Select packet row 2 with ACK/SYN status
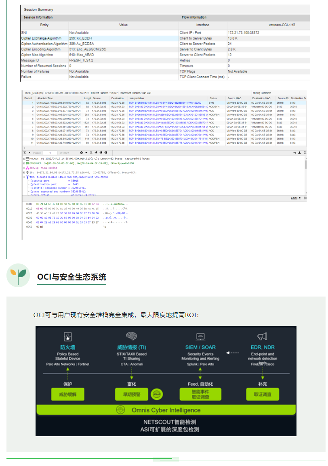Viewport: 328px width, 466px height. click(164, 107)
